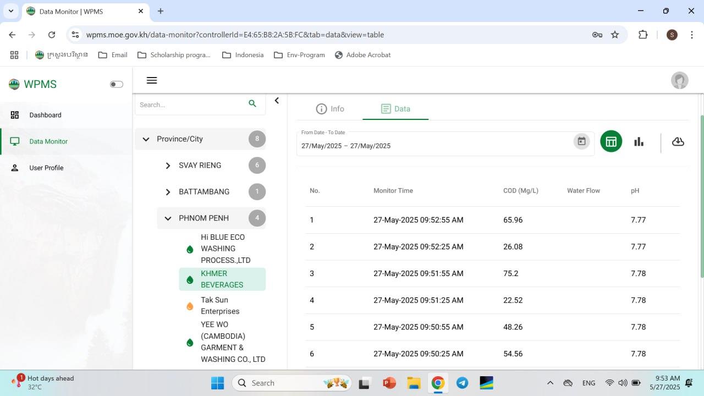Open the weather widget Hot days ahead
Viewport: 704px width, 396px height.
[42, 382]
